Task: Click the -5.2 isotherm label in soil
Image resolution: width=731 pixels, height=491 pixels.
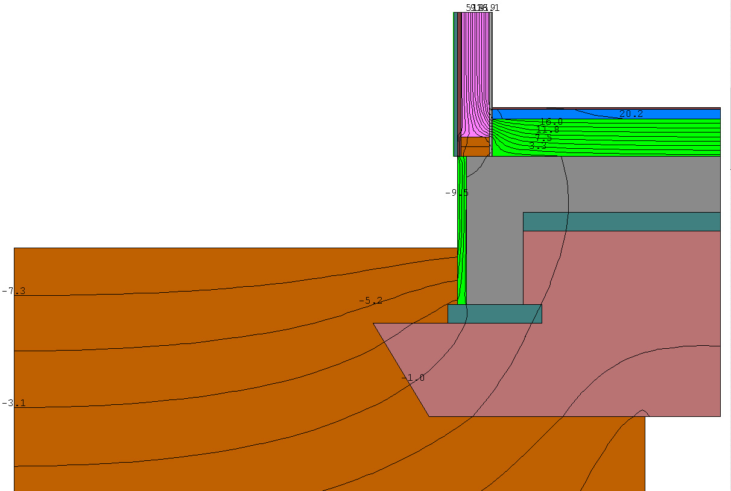Action: coord(370,301)
